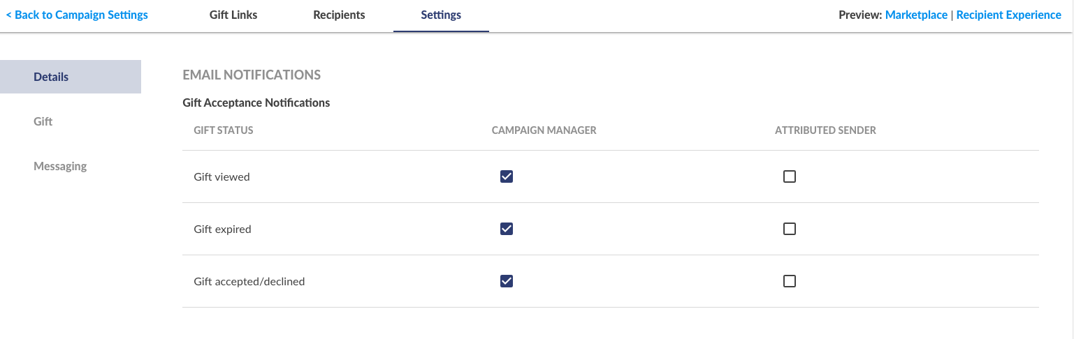Click the Gift Status column header
The width and height of the screenshot is (1074, 339).
[224, 130]
